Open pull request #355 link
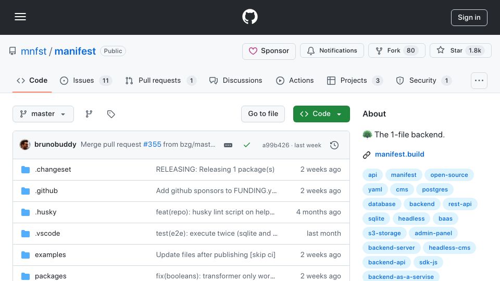 click(x=152, y=145)
